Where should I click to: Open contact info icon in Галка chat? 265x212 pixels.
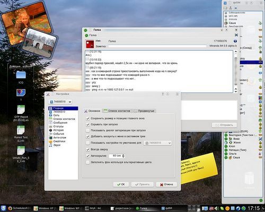coord(235,41)
